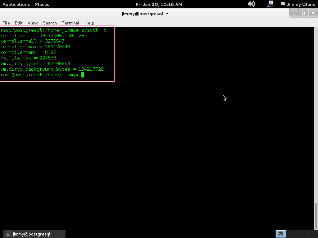Open the Edit menu
This screenshot has height=238, width=318.
[19, 23]
